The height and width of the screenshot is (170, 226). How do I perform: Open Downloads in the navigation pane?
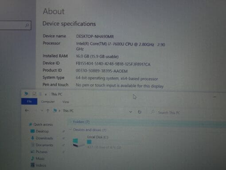(x=44, y=138)
